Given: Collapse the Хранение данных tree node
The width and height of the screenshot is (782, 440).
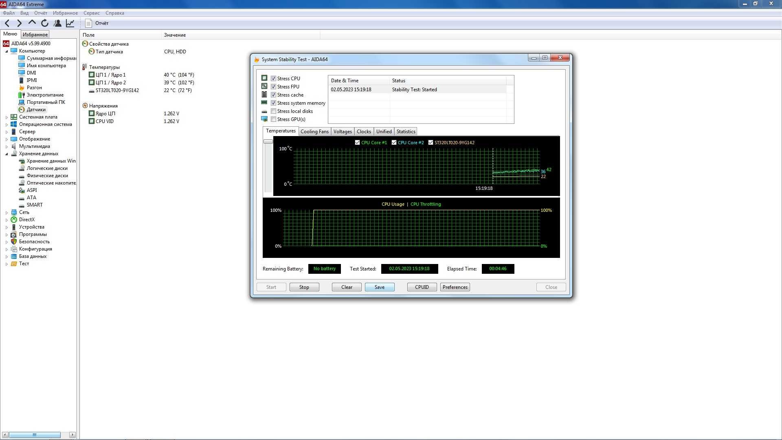Looking at the screenshot, I should click(x=7, y=154).
